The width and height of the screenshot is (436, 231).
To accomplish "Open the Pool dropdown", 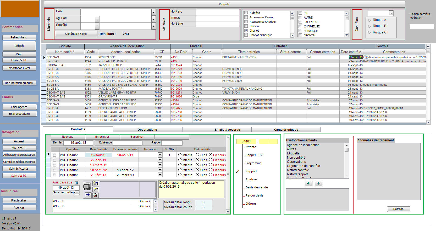I will pos(153,12).
